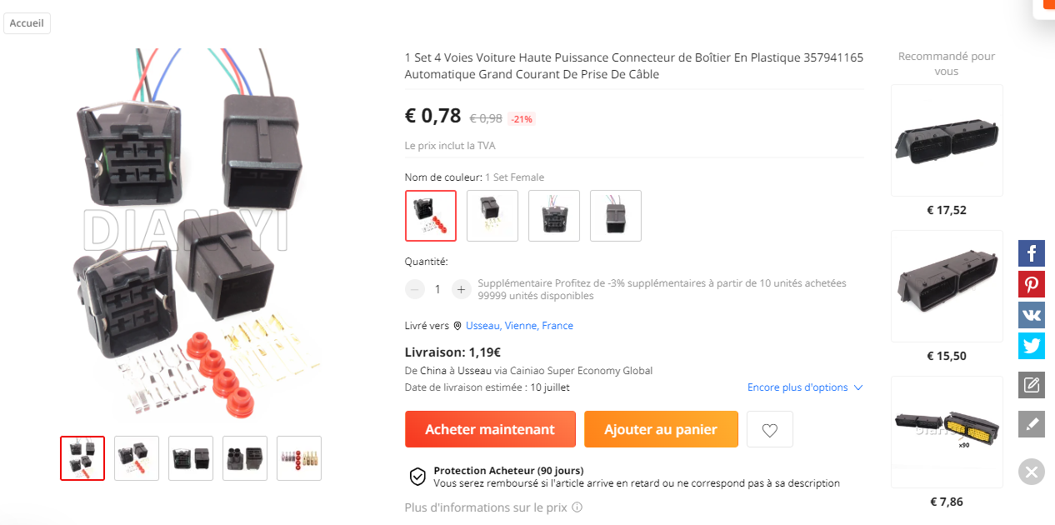Open price information tooltip icon
1055x525 pixels.
[577, 507]
